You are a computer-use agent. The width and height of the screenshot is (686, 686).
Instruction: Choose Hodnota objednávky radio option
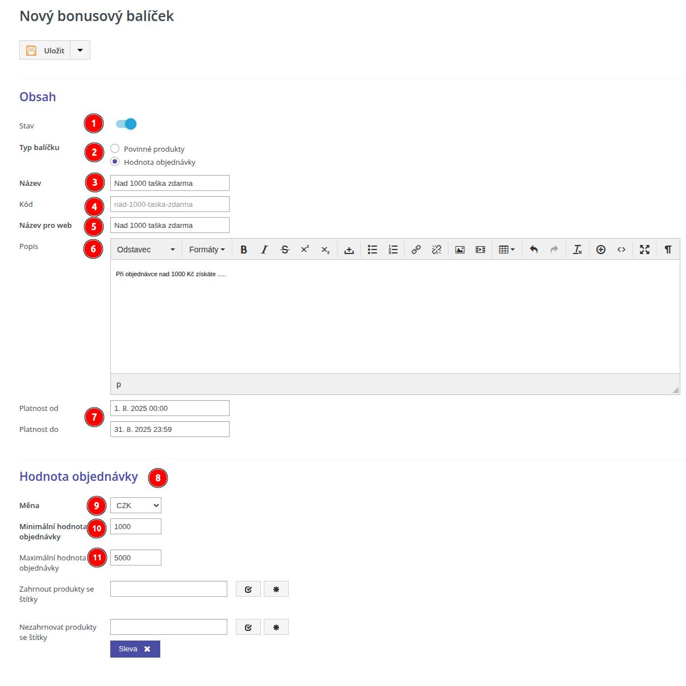(115, 162)
